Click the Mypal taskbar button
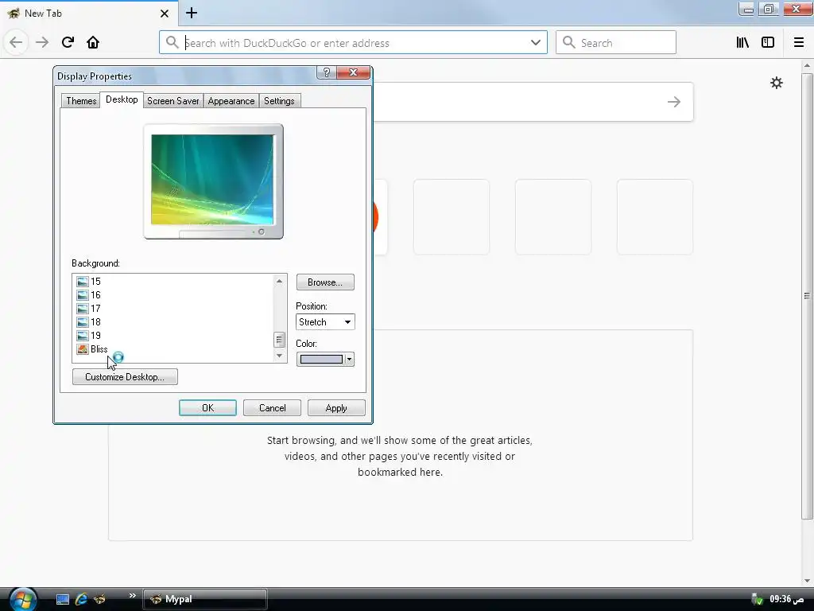Viewport: 814px width, 611px height. point(205,599)
